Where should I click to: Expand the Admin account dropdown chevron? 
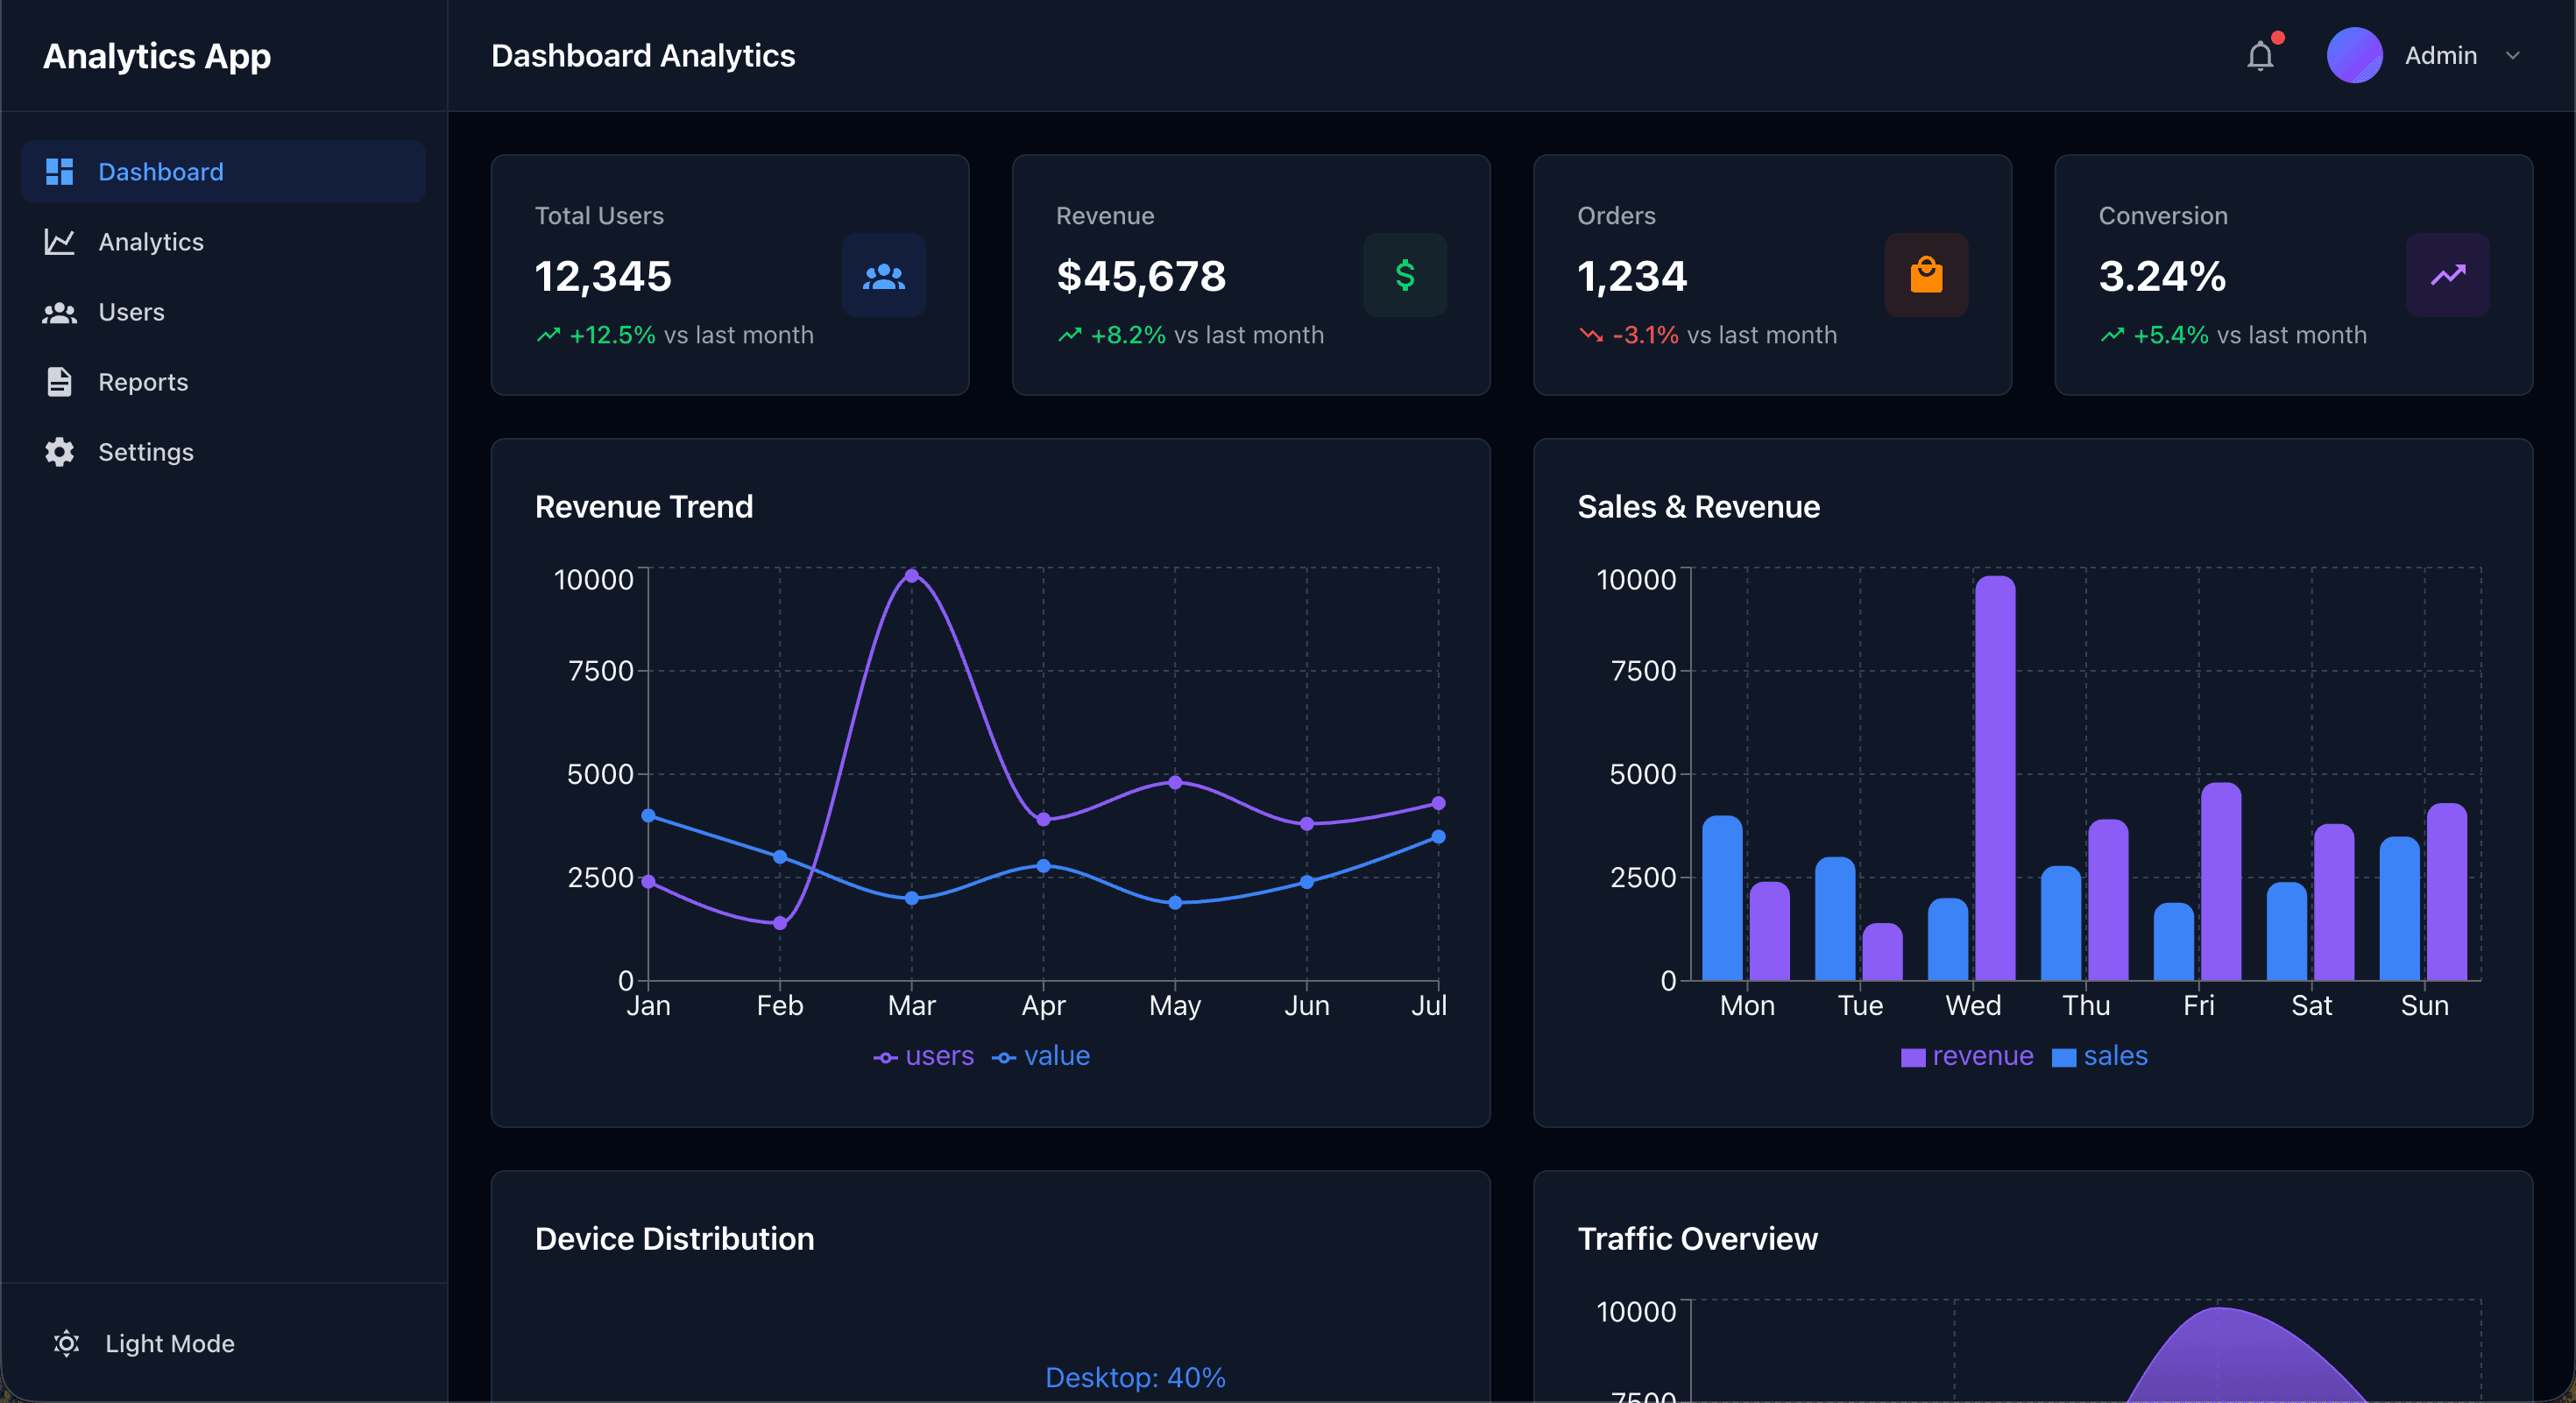coord(2512,56)
